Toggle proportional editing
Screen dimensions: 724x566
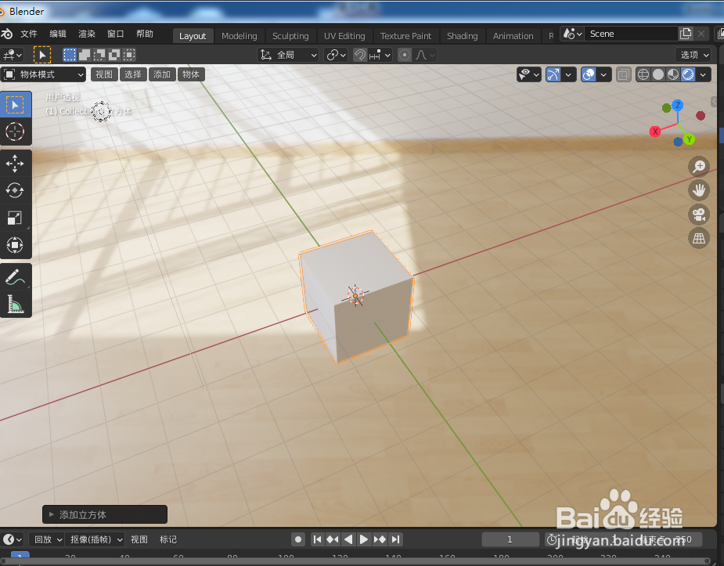pyautogui.click(x=405, y=55)
